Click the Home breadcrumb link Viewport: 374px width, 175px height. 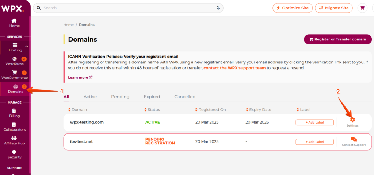coord(68,25)
